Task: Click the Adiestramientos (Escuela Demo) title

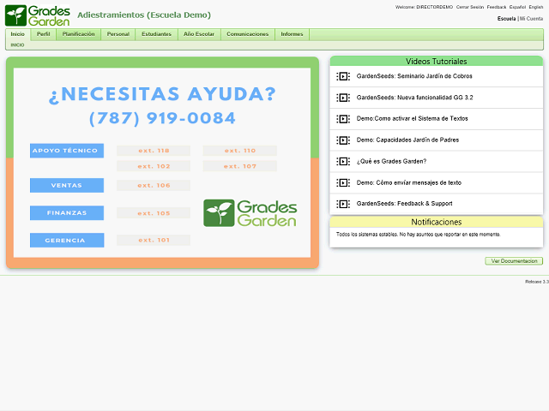Action: point(144,15)
